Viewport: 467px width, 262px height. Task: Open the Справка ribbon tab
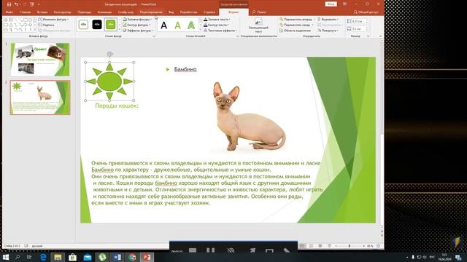[x=209, y=12]
